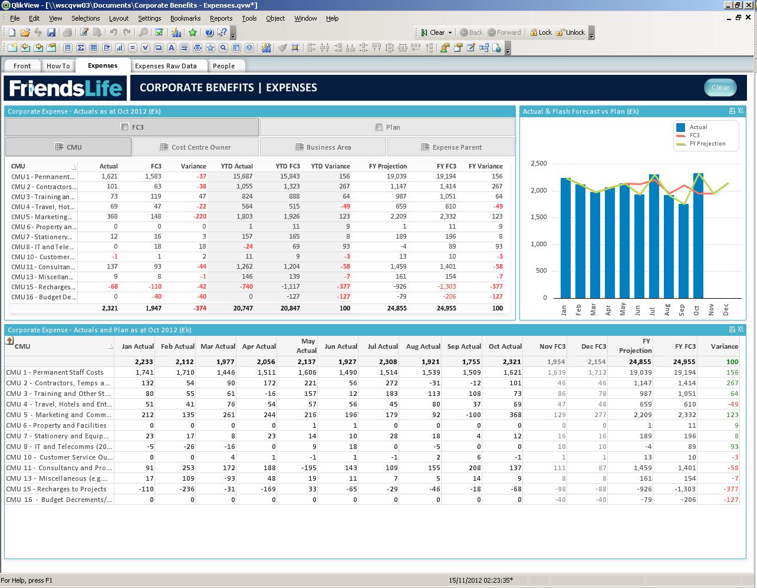This screenshot has height=588, width=757.
Task: Click the Search magnifier icon in toolbar
Action: point(143,33)
